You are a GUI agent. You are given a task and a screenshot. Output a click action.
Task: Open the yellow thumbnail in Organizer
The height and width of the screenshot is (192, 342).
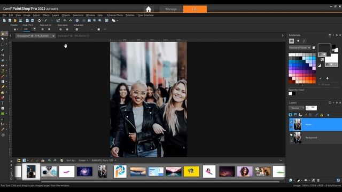pyautogui.click(x=191, y=172)
